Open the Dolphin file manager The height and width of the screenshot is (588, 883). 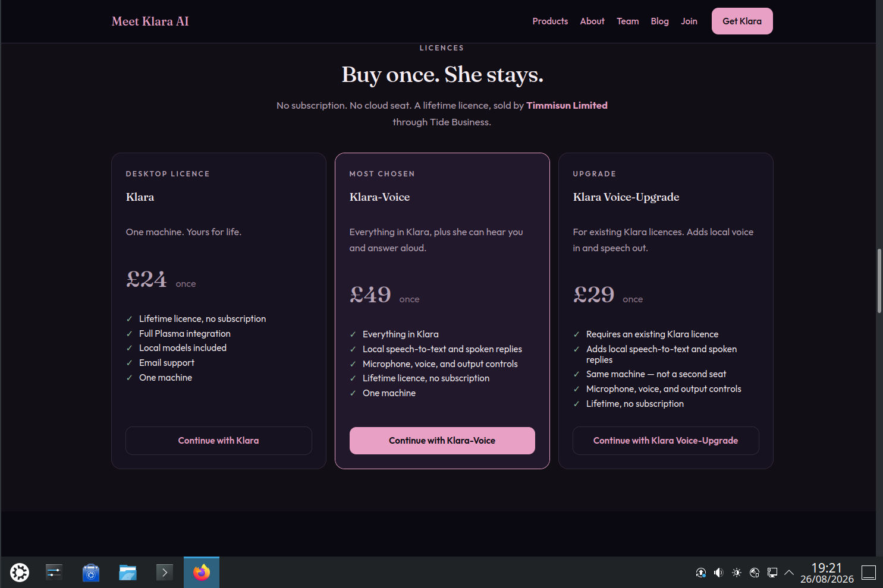pyautogui.click(x=128, y=573)
